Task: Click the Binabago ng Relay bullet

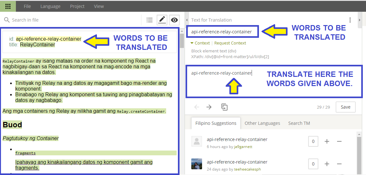Action: [94, 98]
